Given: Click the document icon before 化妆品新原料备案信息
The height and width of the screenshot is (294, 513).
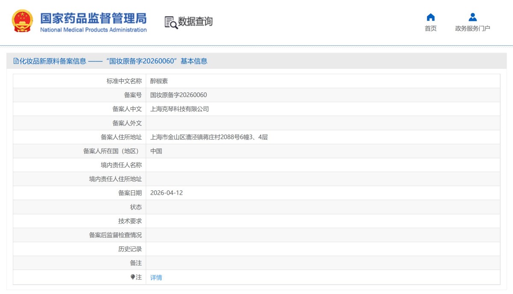Looking at the screenshot, I should pos(17,61).
